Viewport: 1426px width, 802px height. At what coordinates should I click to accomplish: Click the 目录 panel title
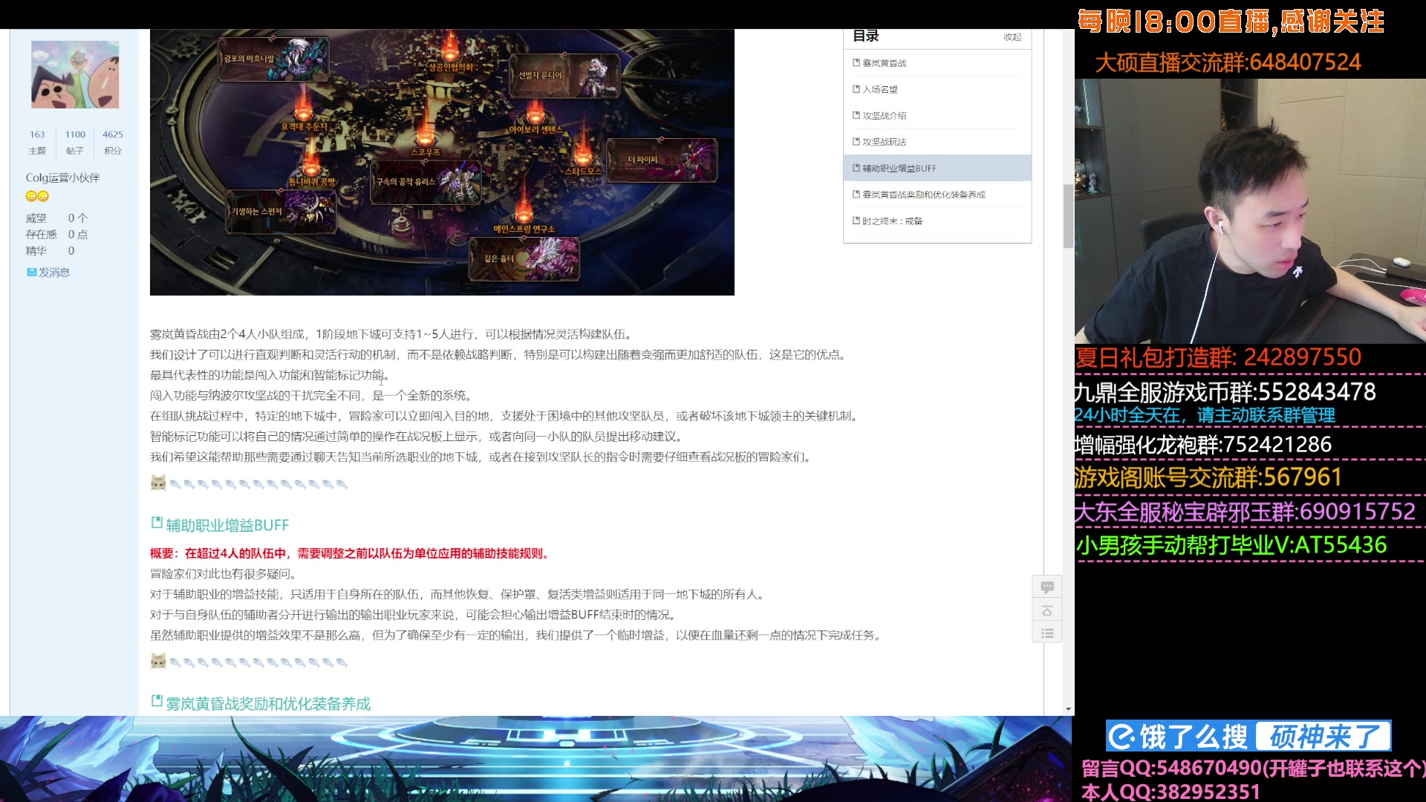coord(866,36)
